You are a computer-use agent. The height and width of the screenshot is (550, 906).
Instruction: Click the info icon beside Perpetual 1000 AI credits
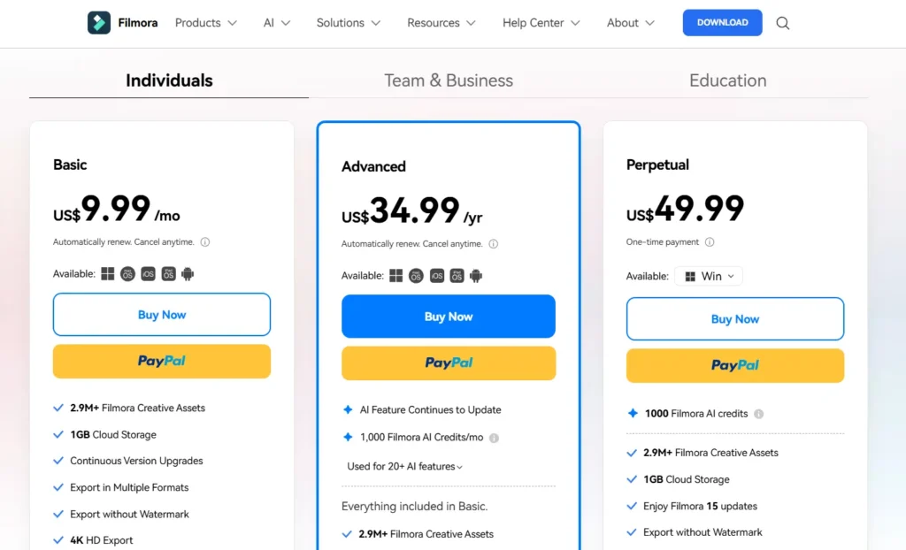[x=759, y=414]
